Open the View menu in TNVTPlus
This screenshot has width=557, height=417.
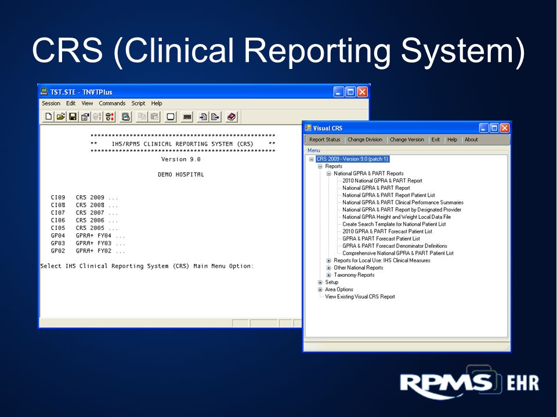coord(87,103)
